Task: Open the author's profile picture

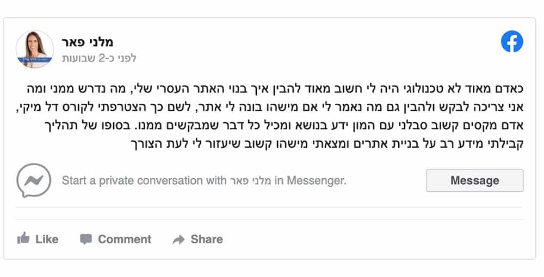Action: tap(35, 49)
